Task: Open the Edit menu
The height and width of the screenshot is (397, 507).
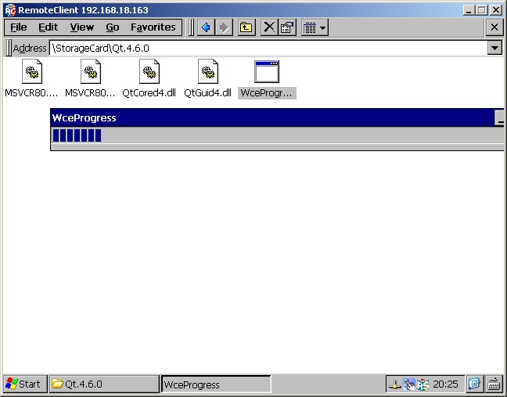Action: [x=48, y=27]
